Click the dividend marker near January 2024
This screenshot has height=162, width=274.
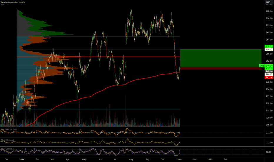tap(20, 125)
